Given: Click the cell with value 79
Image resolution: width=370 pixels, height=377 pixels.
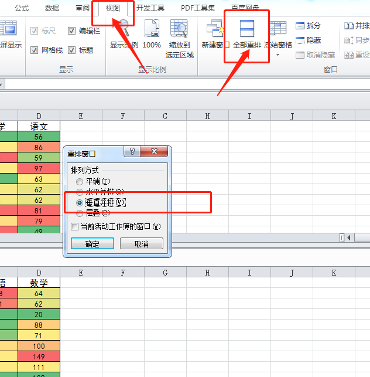Looking at the screenshot, I should pos(39,221).
